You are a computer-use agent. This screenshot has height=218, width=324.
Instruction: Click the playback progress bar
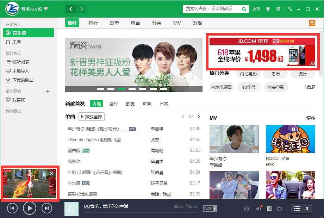[x=141, y=212]
